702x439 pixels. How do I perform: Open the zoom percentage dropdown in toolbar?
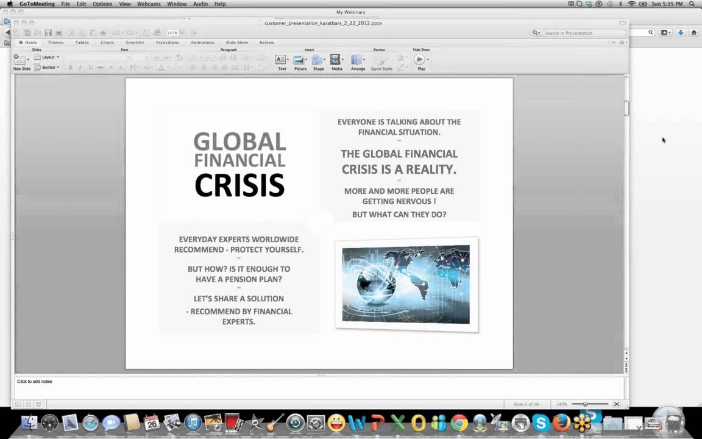click(173, 33)
